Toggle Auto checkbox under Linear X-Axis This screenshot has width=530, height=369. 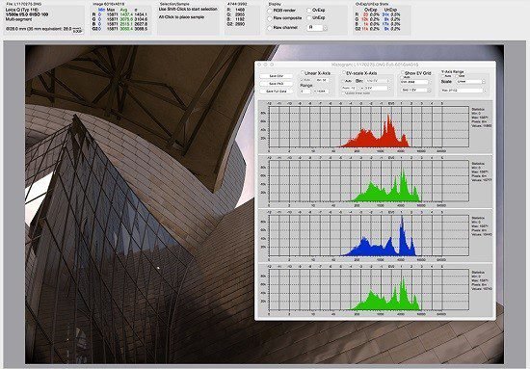click(x=303, y=80)
